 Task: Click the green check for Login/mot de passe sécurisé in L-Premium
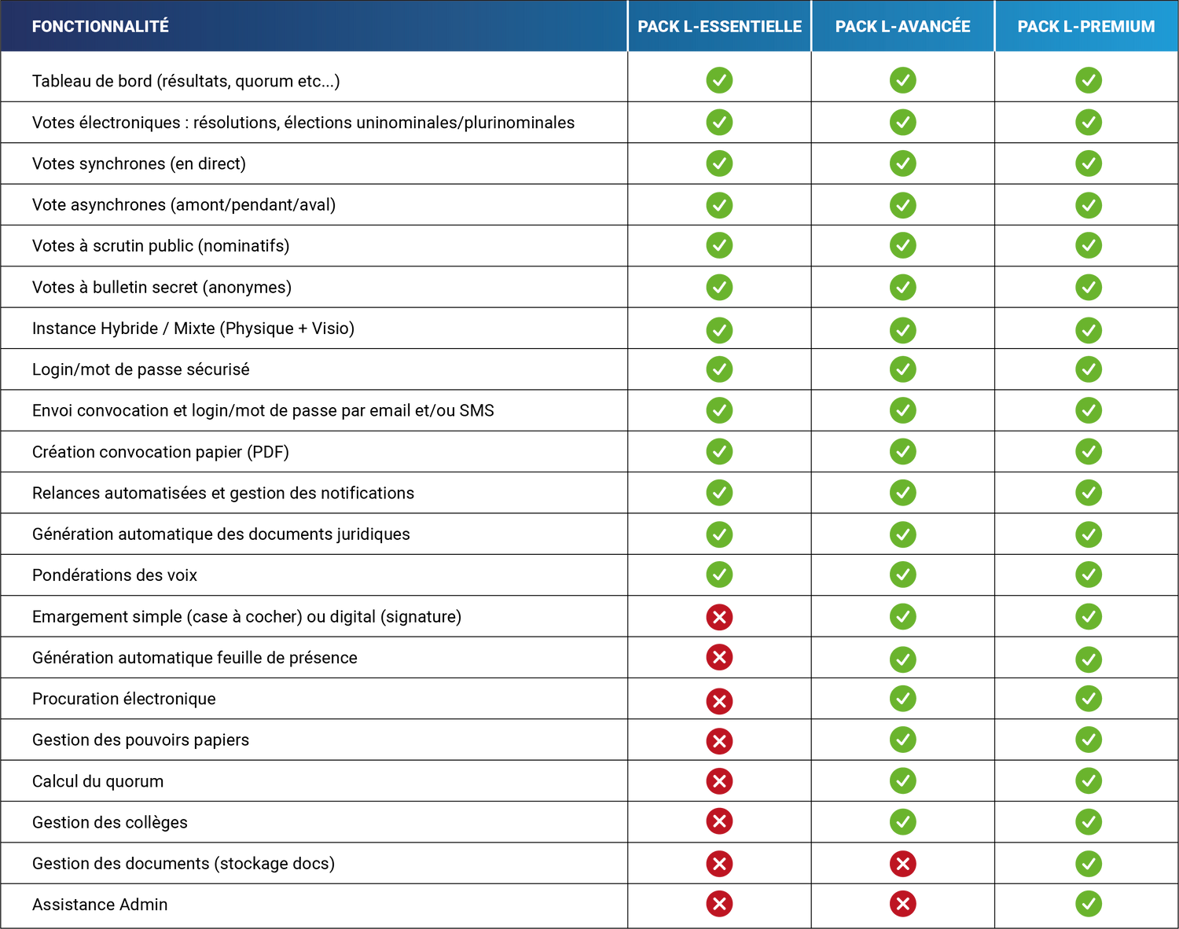1089,369
